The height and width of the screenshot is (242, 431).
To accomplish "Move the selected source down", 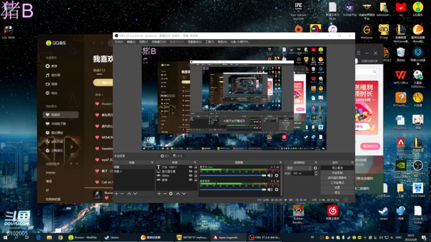I will click(184, 194).
